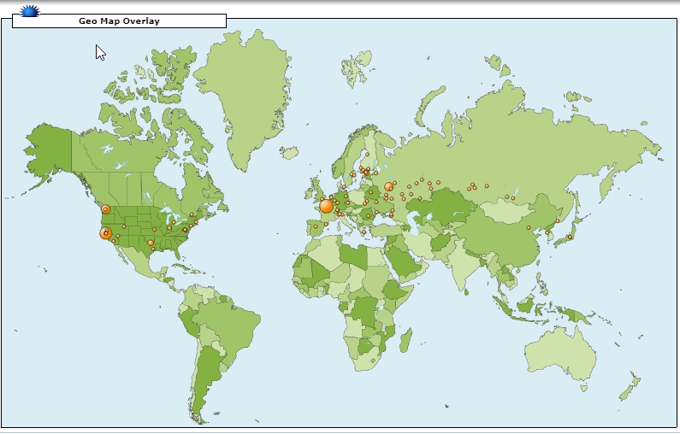Select the large orange marker over France
680x434 pixels.
point(326,206)
